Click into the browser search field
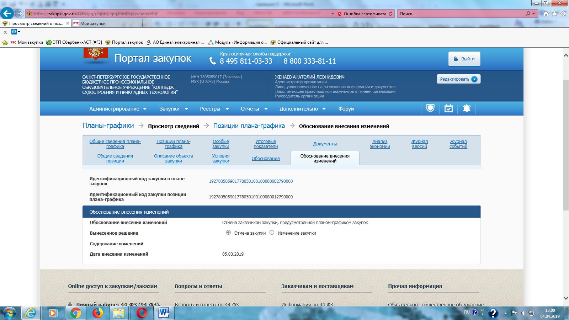 461,14
